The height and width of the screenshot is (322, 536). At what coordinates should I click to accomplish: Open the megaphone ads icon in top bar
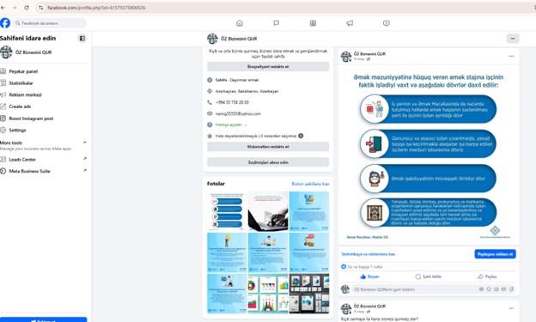point(350,23)
